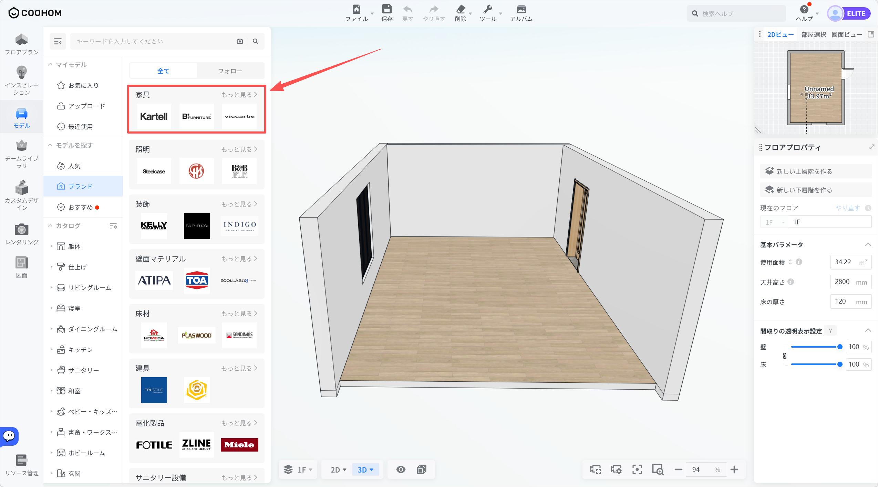This screenshot has width=878, height=487.
Task: Select ブランド in the model menu
Action: [83, 186]
